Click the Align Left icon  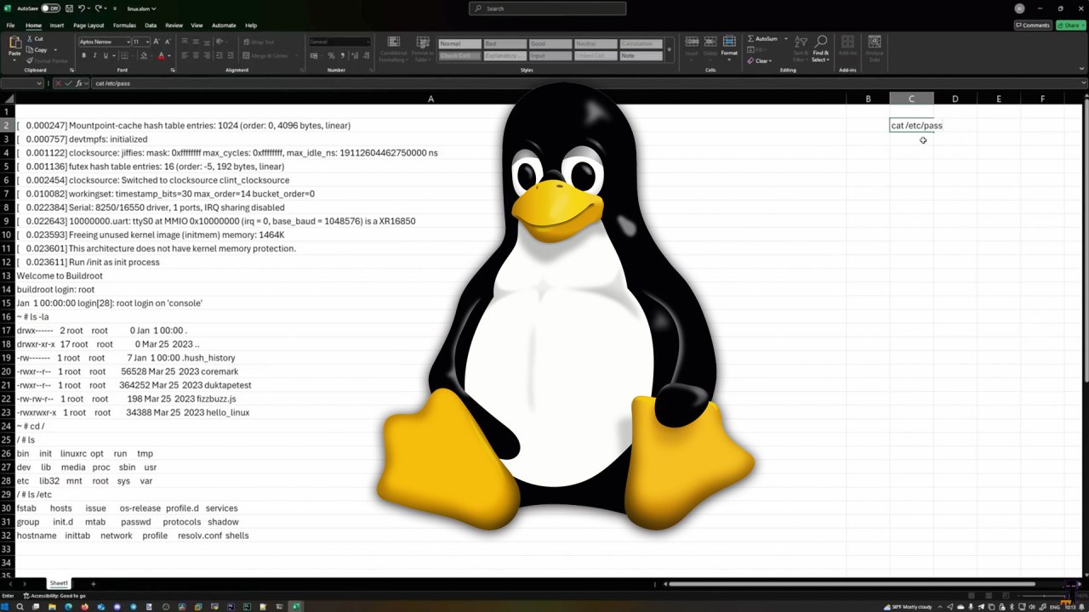coord(184,56)
